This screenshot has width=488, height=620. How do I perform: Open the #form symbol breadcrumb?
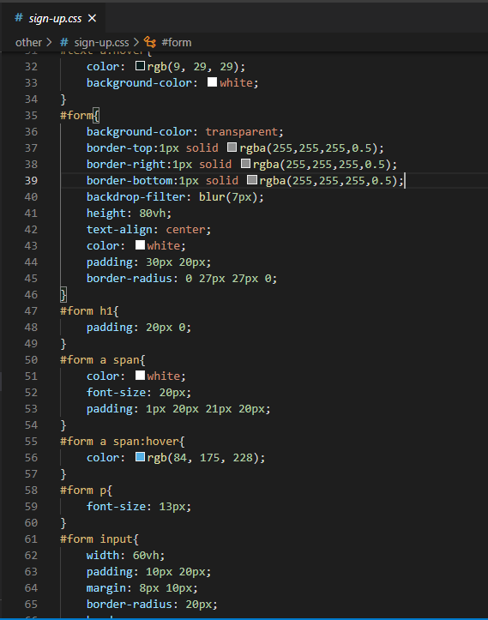177,42
